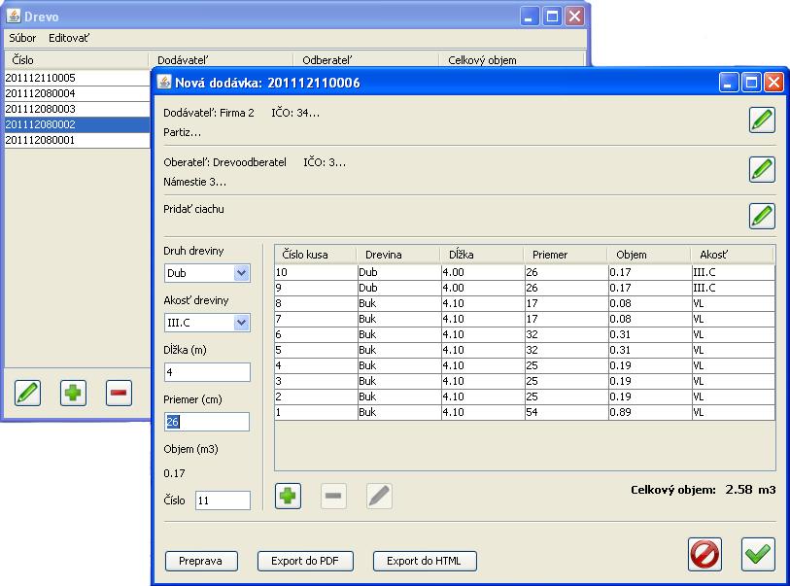This screenshot has width=790, height=586.
Task: Focus the Číslo number field
Action: point(222,500)
